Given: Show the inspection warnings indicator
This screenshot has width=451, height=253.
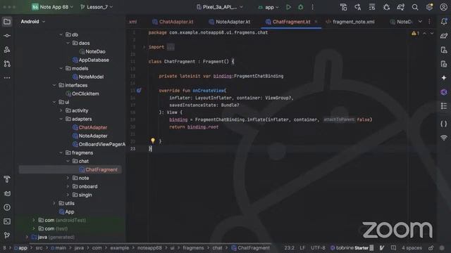Looking at the screenshot, I should (x=415, y=34).
